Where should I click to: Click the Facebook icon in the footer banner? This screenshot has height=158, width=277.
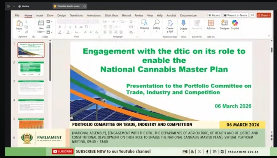(x=207, y=152)
